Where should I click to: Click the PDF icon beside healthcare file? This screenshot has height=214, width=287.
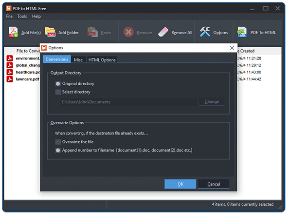[x=10, y=72]
